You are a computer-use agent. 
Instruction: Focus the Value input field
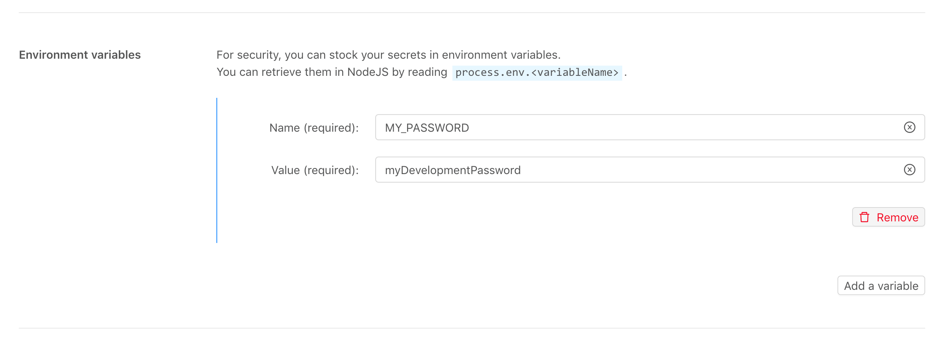click(x=694, y=170)
